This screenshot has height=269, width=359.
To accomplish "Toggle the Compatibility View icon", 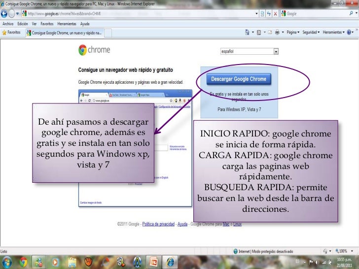I will 262,14.
